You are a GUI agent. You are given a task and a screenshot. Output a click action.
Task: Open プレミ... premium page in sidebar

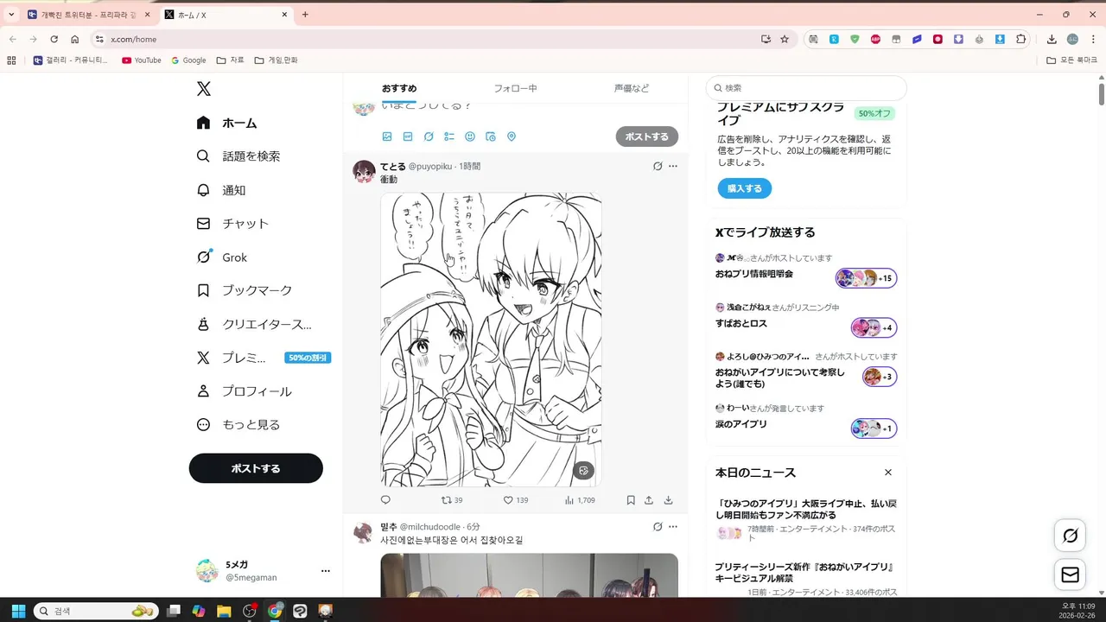click(264, 358)
